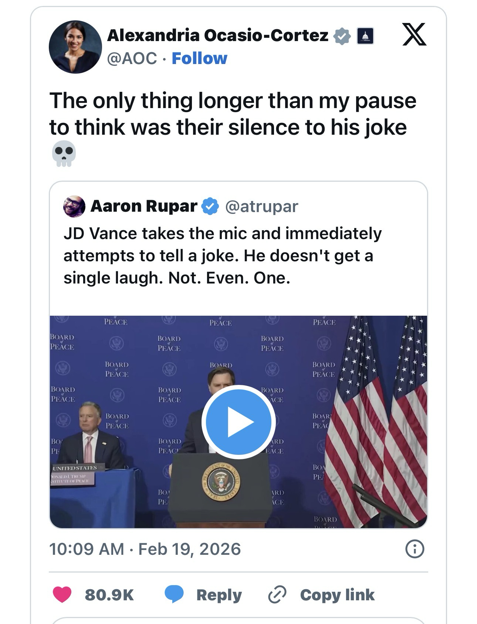Click the X logo icon
This screenshot has width=477, height=624.
tap(414, 34)
